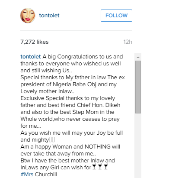Click the scrollbar up arrow
This screenshot has height=178, width=169.
(x=138, y=57)
